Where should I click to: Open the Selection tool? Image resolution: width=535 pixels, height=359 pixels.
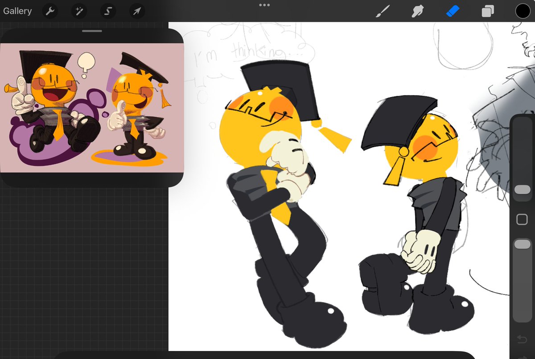[108, 11]
